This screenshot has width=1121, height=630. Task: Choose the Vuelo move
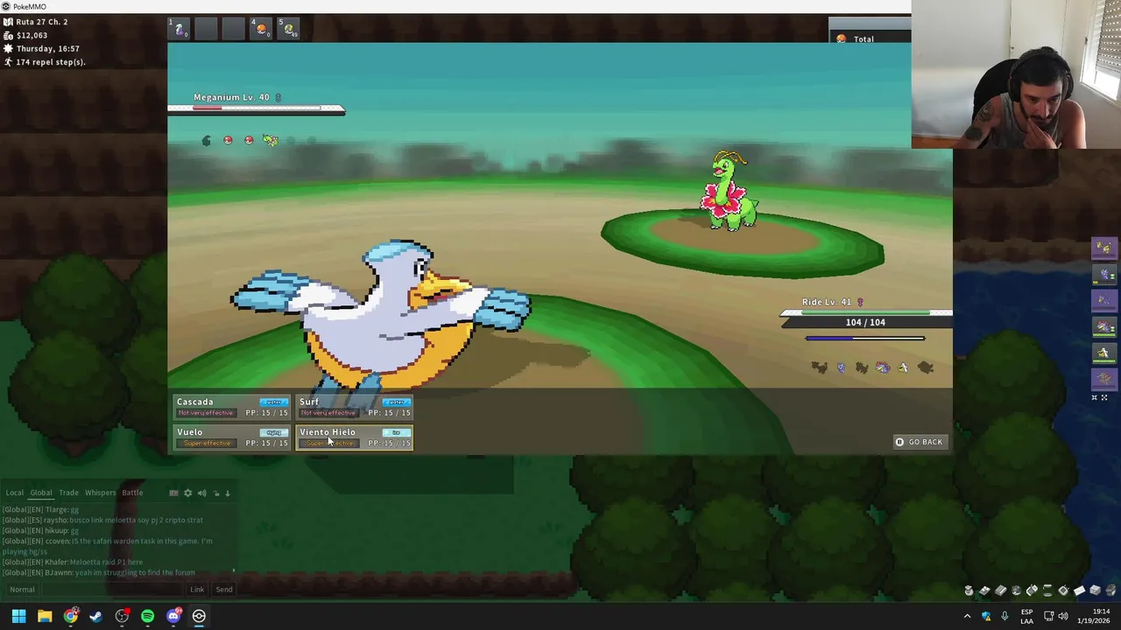pyautogui.click(x=232, y=437)
